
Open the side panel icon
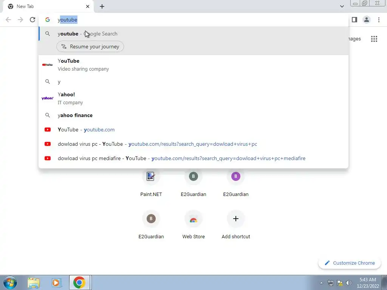(354, 20)
